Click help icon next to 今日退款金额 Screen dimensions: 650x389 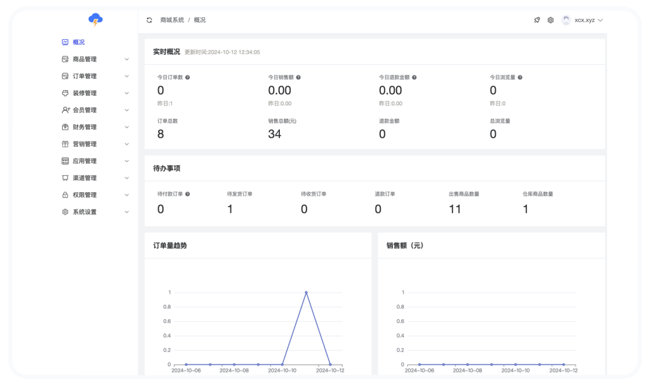pos(414,77)
